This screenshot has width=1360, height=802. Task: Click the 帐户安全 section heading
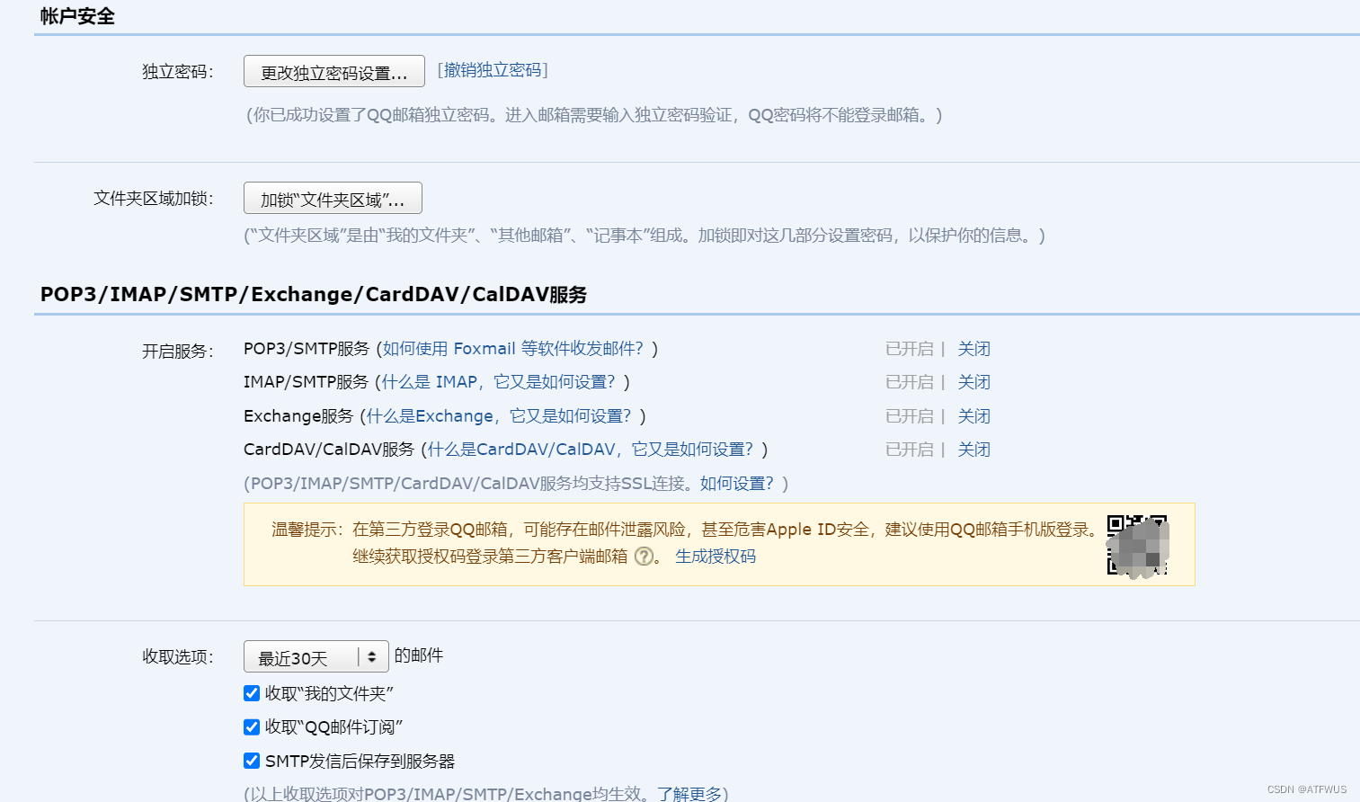[77, 16]
